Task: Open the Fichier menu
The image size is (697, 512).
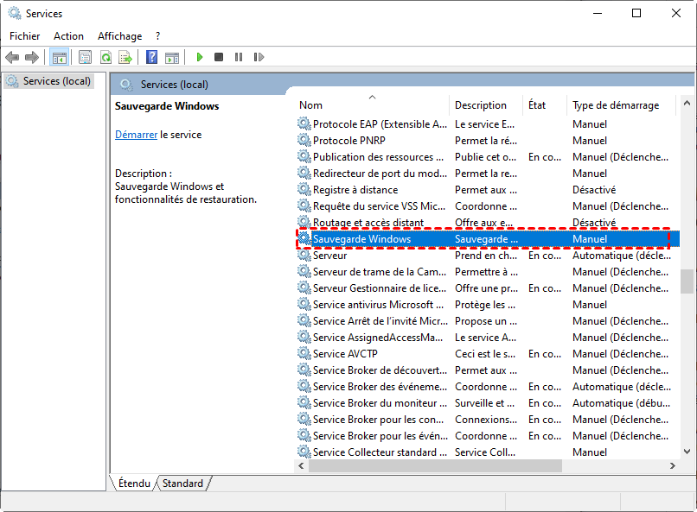Action: [25, 36]
